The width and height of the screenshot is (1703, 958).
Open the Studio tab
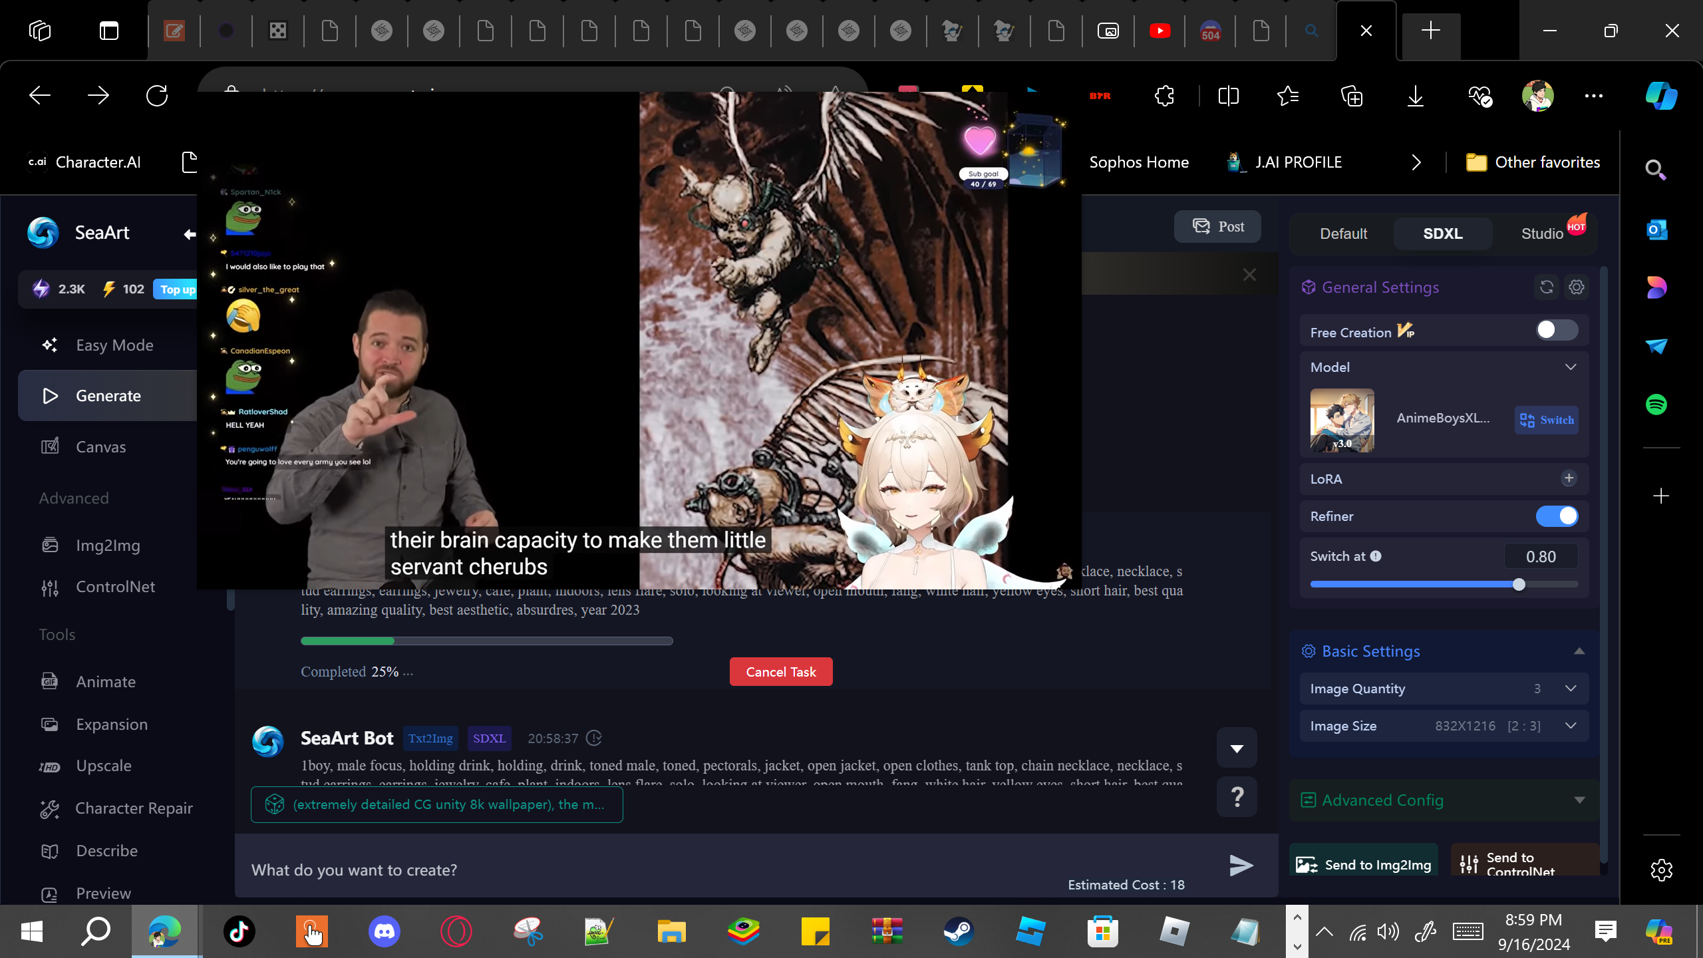pos(1543,234)
